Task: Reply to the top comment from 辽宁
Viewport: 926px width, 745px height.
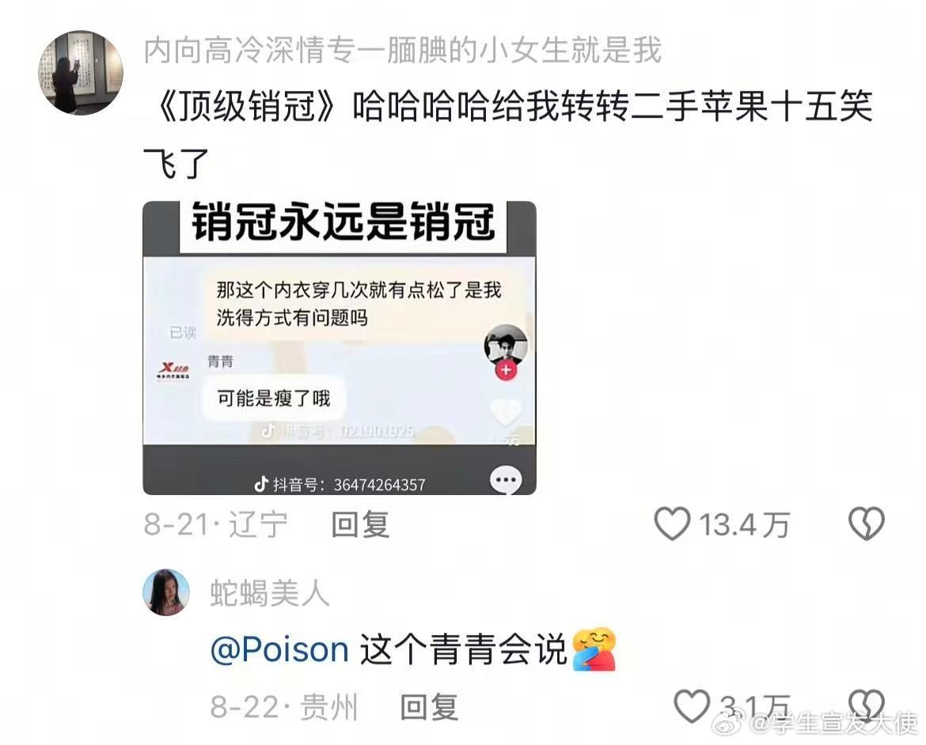Action: [x=360, y=524]
